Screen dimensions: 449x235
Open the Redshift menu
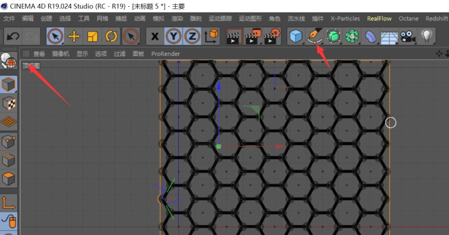437,19
